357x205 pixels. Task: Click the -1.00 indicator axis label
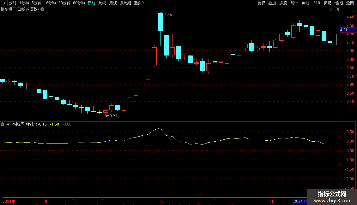[x=349, y=160]
